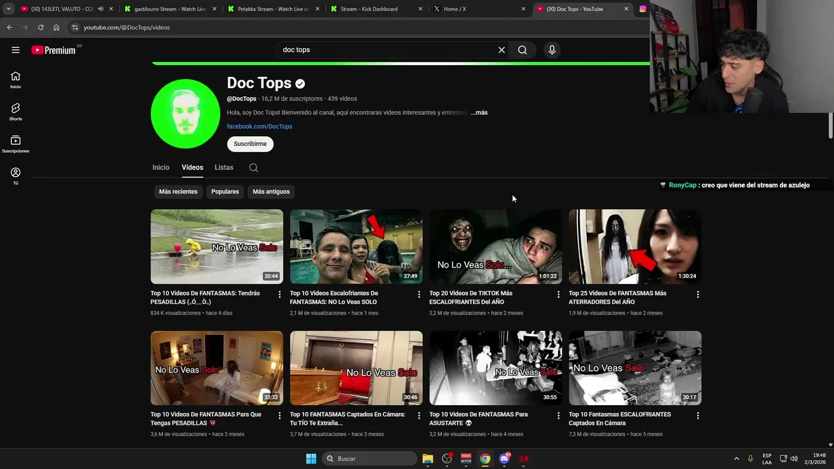The width and height of the screenshot is (834, 469).
Task: Open the Windows Start menu
Action: tap(311, 459)
